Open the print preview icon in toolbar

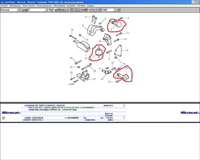click(x=22, y=10)
